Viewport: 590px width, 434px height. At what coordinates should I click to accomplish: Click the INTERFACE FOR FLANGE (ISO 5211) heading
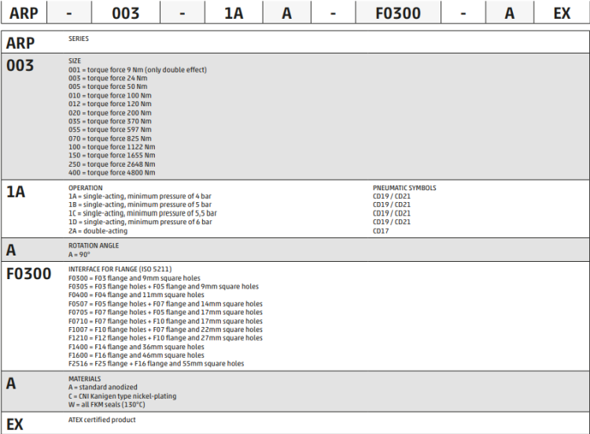click(x=120, y=269)
